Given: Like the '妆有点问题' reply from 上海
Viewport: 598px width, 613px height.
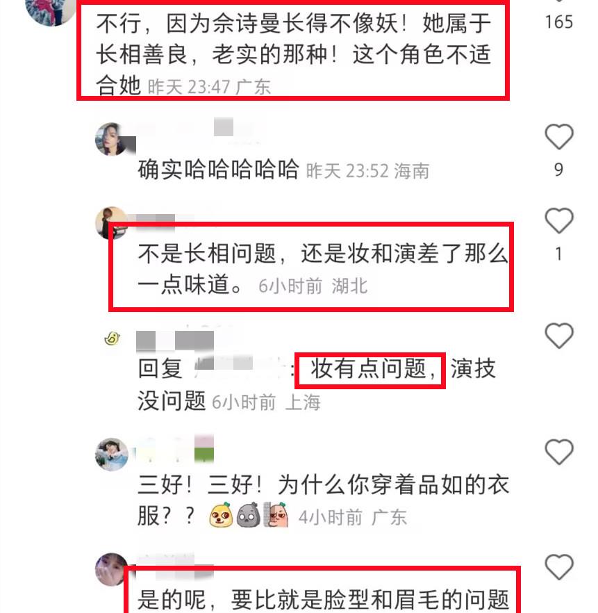Looking at the screenshot, I should tap(559, 336).
